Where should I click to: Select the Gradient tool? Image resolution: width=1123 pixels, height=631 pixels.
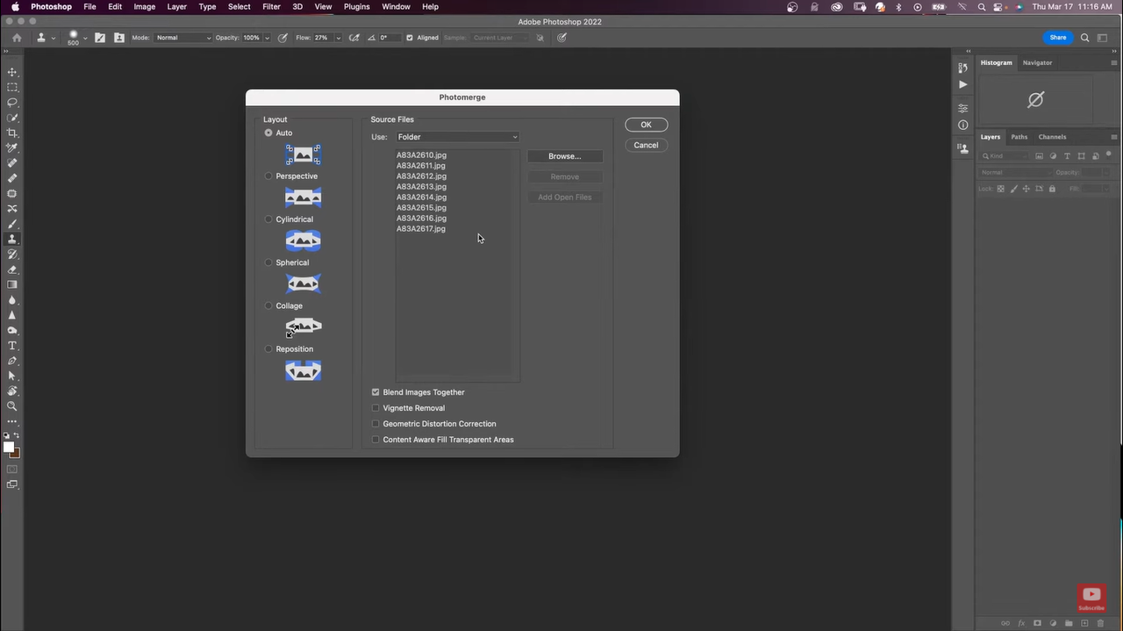tap(12, 284)
